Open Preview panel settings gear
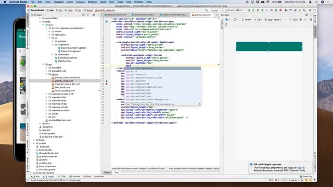 pos(306,15)
